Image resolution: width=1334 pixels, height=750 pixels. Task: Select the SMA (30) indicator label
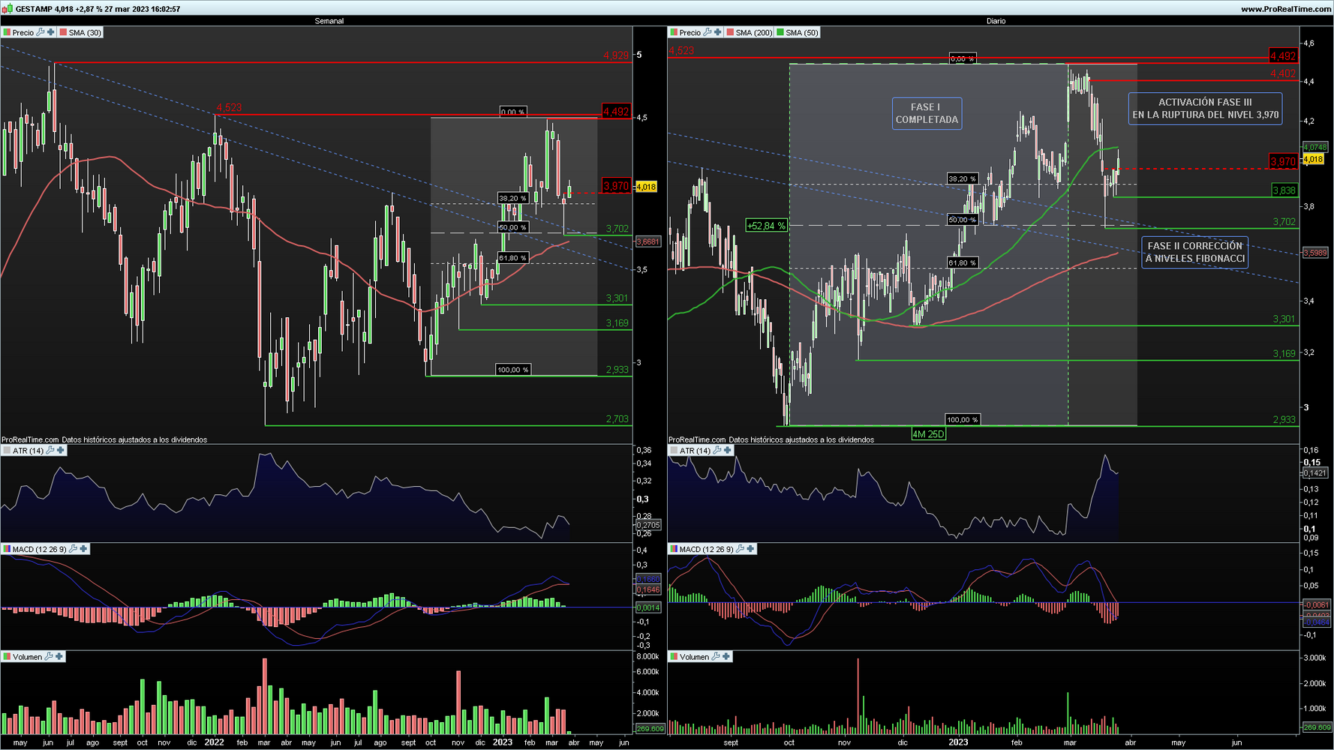click(85, 32)
